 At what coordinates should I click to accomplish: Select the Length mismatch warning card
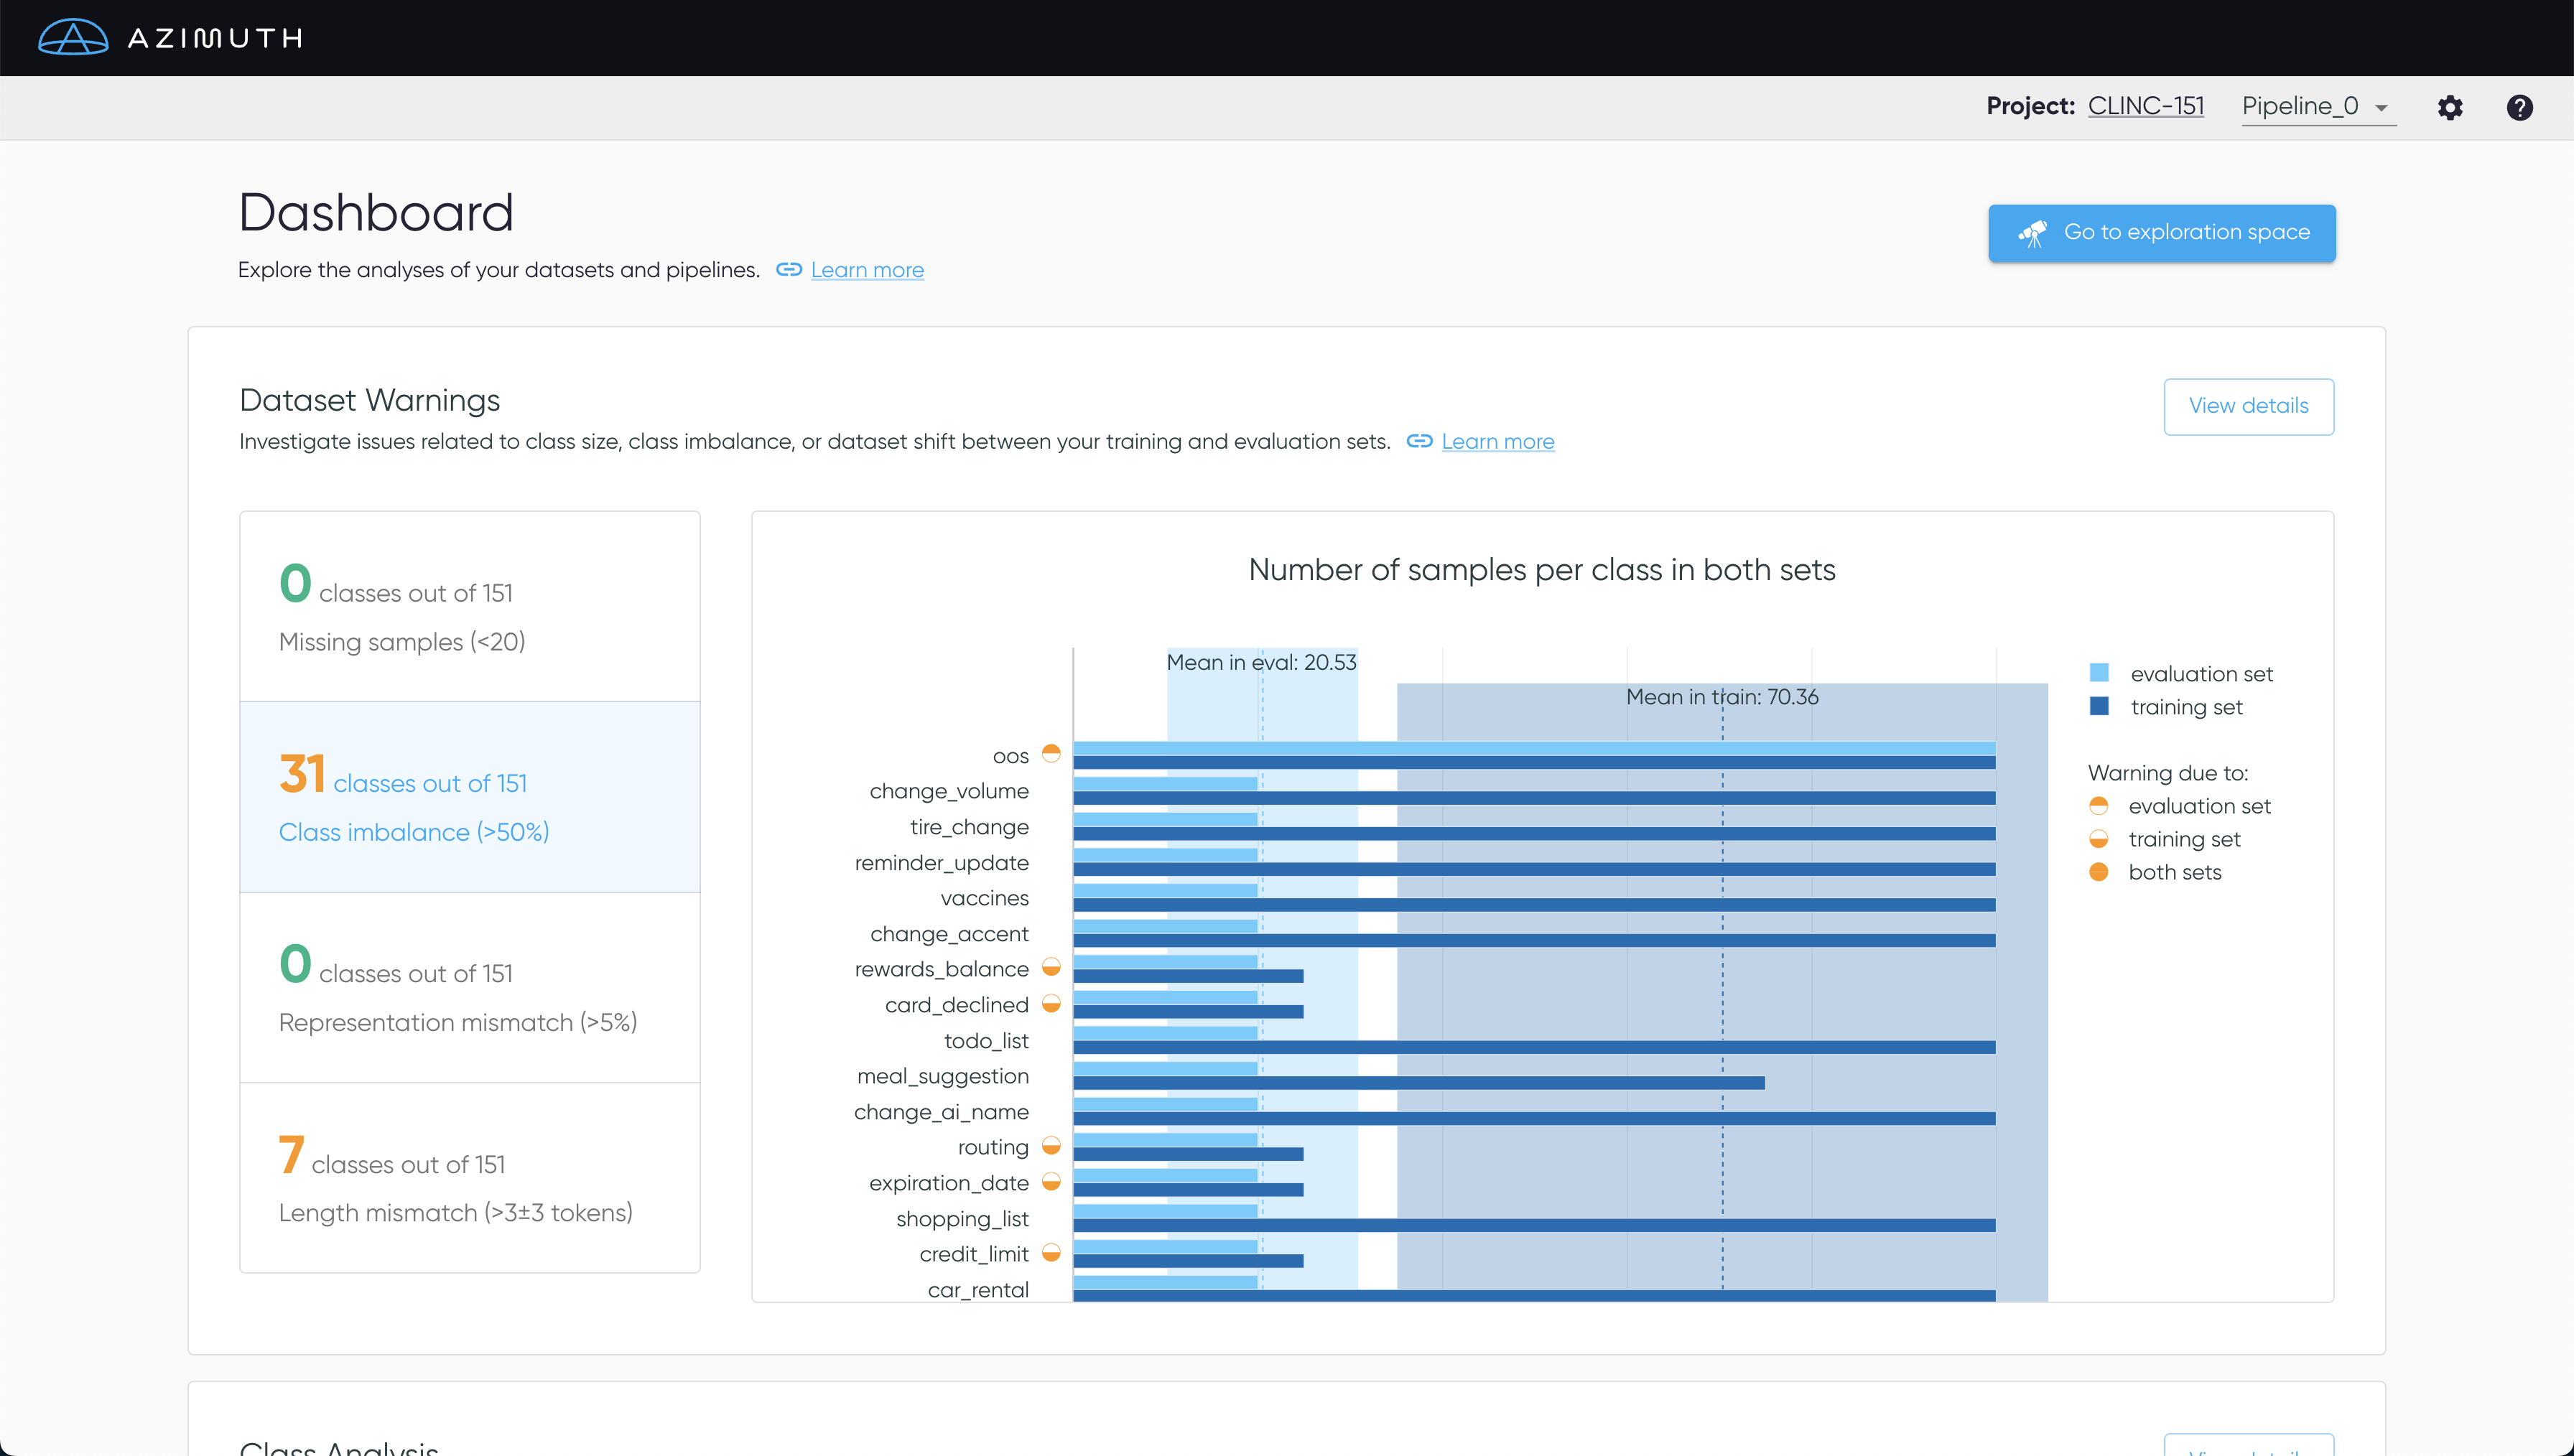point(469,1178)
